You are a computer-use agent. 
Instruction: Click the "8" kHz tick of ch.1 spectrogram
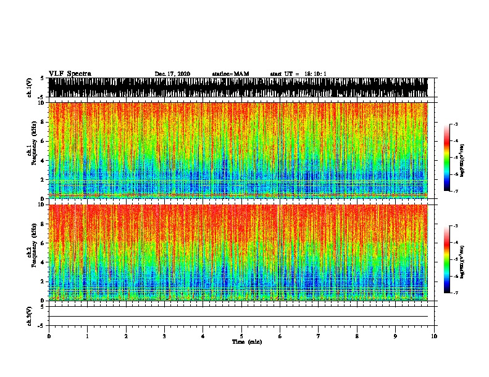(x=43, y=122)
